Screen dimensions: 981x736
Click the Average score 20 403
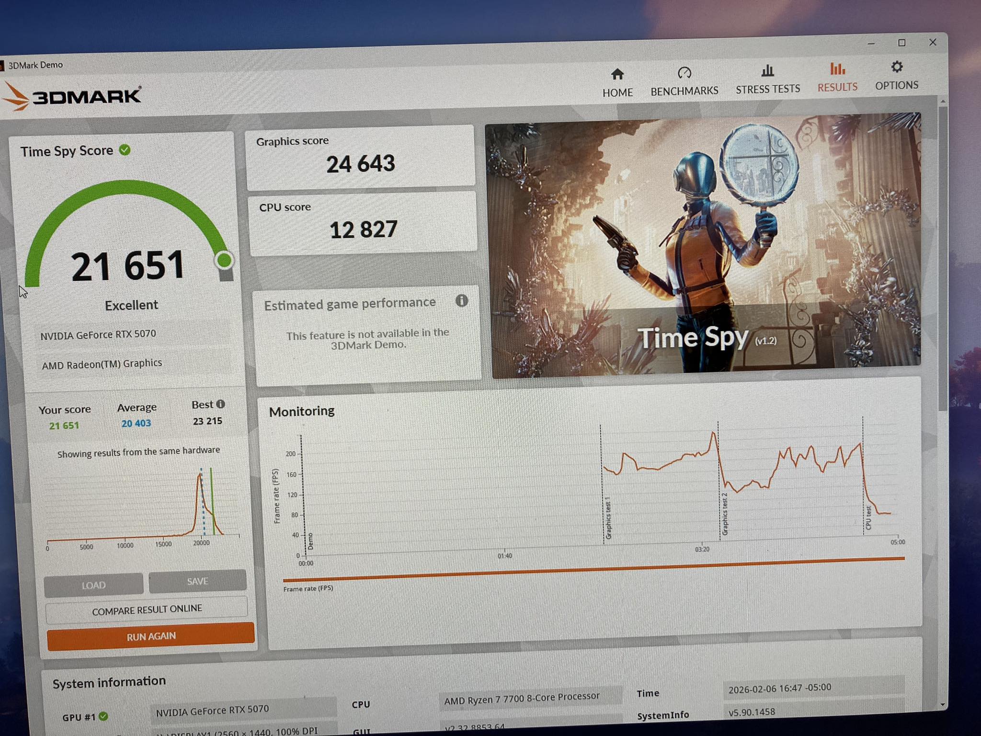136,424
